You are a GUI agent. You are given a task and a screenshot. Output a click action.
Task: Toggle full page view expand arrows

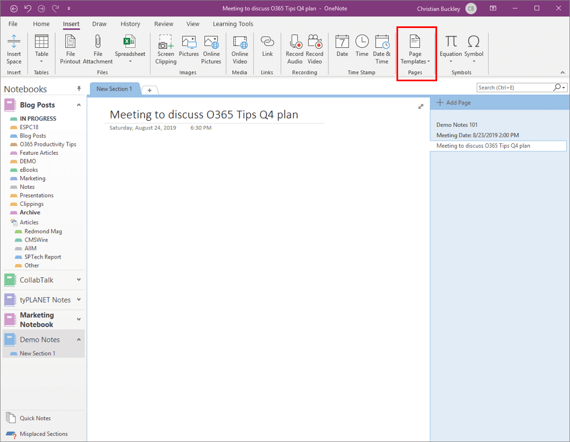(421, 107)
